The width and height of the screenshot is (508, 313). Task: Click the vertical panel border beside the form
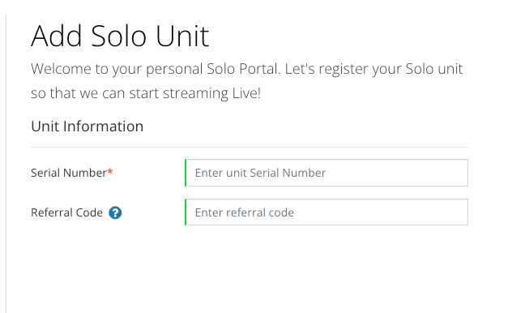coord(6,164)
